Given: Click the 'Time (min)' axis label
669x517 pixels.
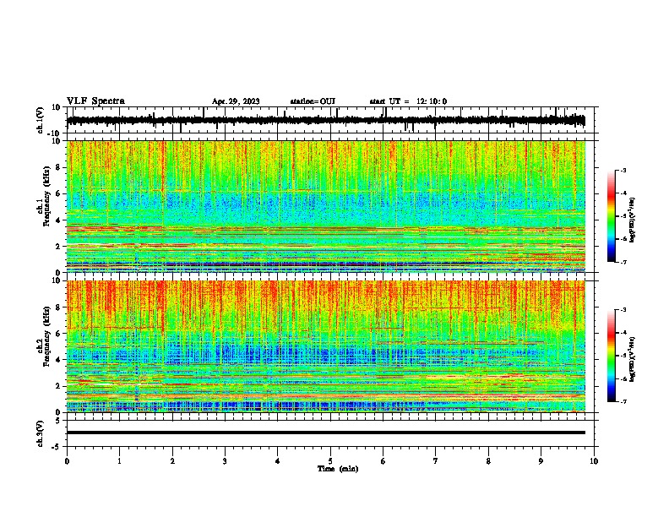Looking at the screenshot, I should tap(338, 469).
